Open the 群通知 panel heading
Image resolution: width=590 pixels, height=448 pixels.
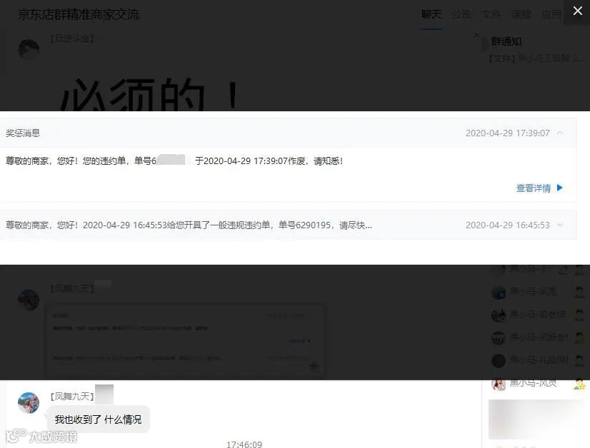[506, 41]
